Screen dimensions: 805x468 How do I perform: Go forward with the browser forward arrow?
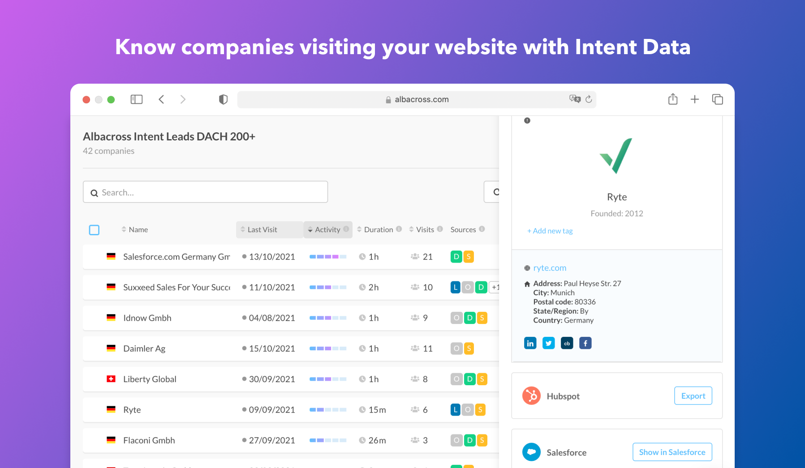183,99
